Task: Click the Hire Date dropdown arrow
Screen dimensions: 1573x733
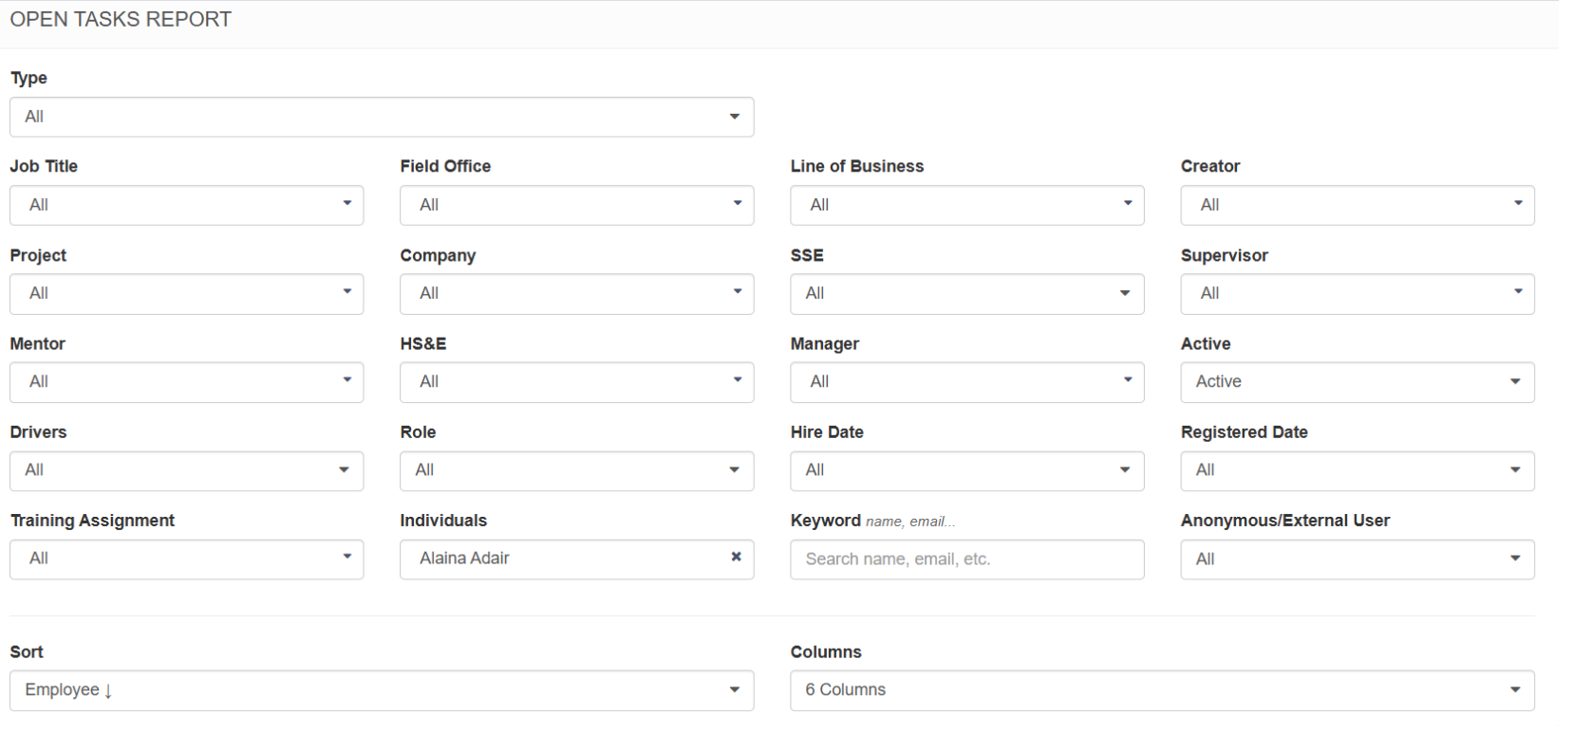Action: [x=1125, y=470]
